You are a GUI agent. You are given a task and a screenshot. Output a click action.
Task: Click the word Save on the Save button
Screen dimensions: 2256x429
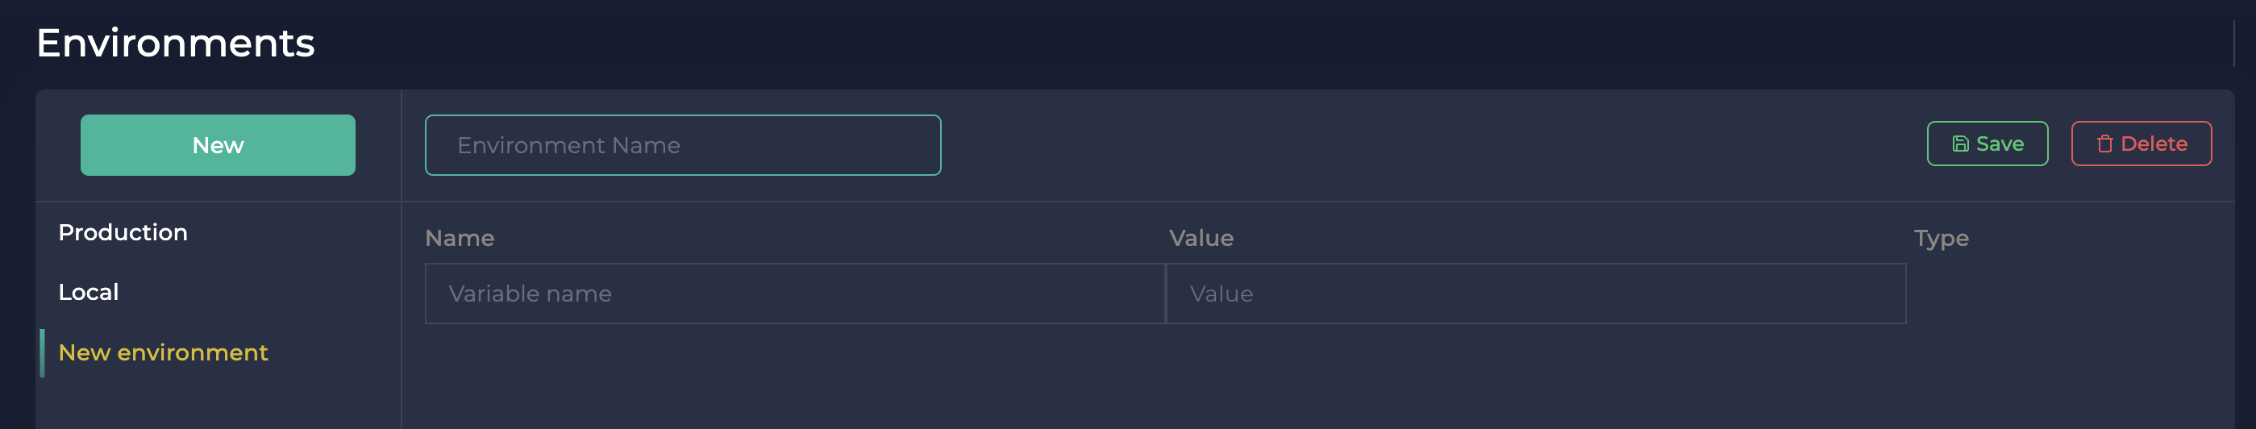[x=2000, y=144]
